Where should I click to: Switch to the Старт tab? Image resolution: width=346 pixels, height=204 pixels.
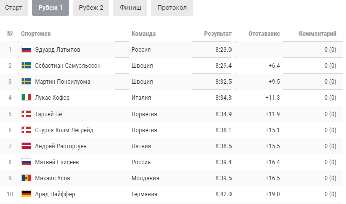[14, 8]
